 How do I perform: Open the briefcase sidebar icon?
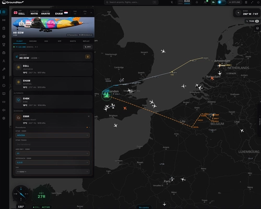click(x=4, y=53)
